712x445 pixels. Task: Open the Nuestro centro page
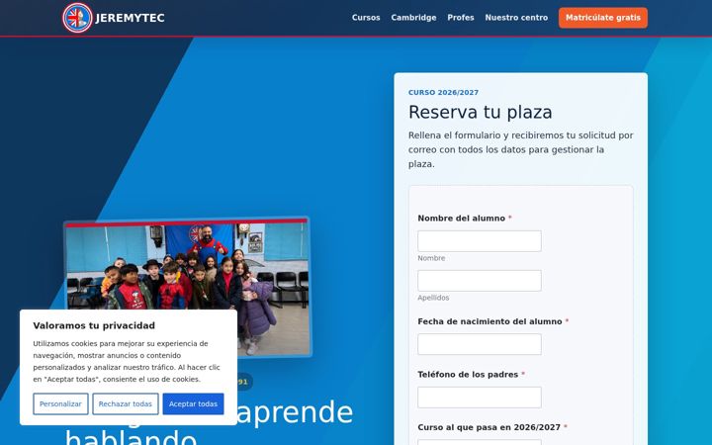(x=516, y=18)
